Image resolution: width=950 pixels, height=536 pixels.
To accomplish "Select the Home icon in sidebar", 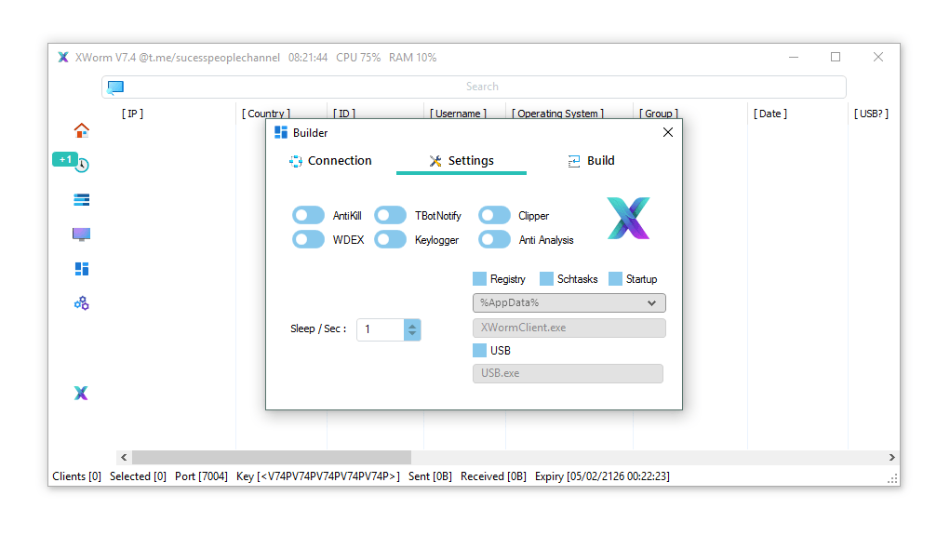I will (81, 130).
